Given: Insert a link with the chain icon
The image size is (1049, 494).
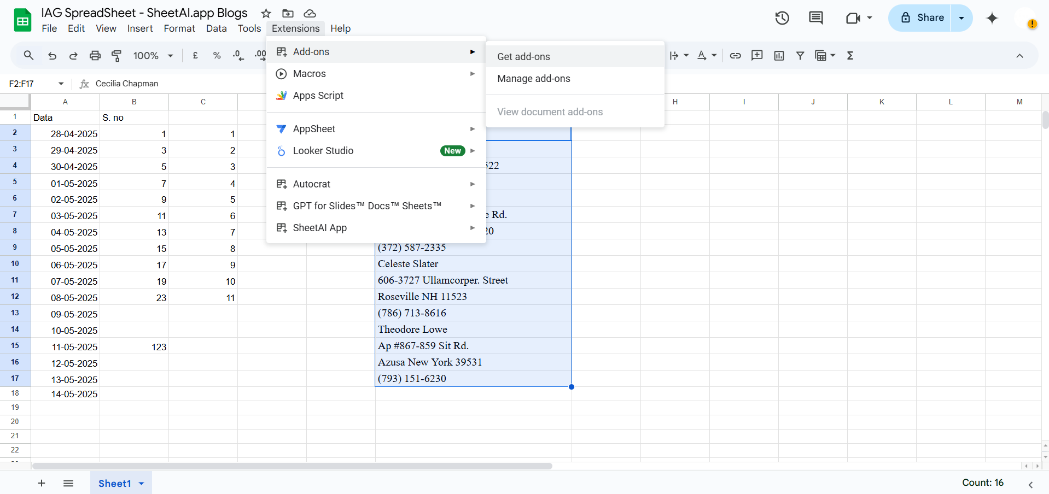Looking at the screenshot, I should click(736, 55).
